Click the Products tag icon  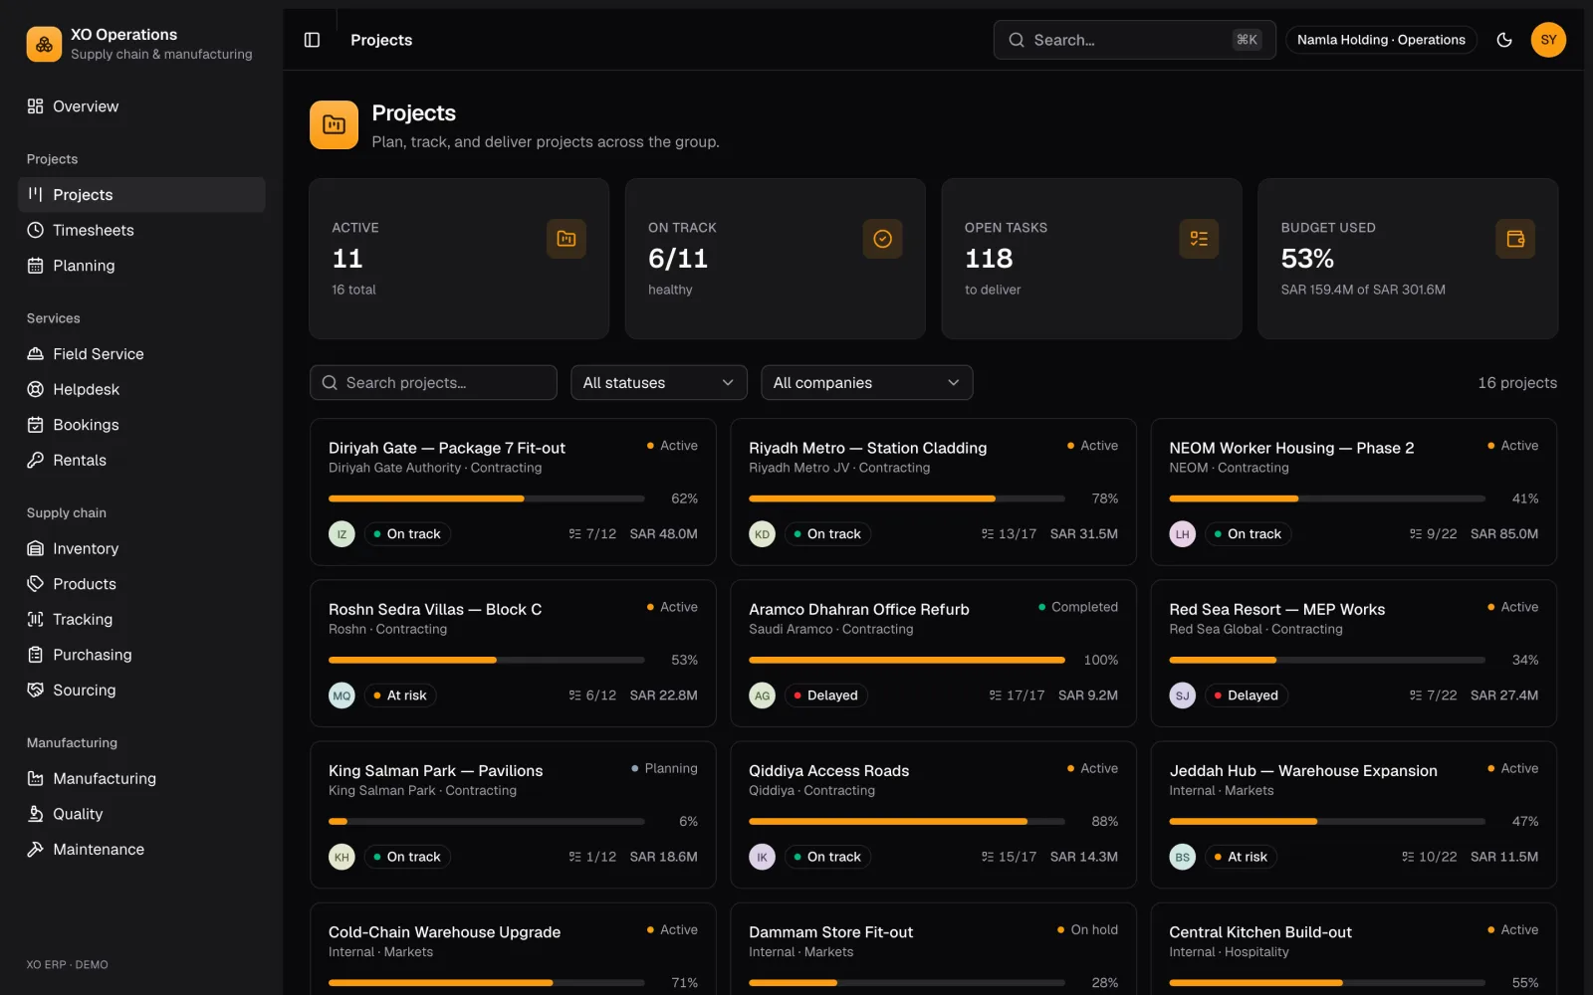[x=36, y=584]
